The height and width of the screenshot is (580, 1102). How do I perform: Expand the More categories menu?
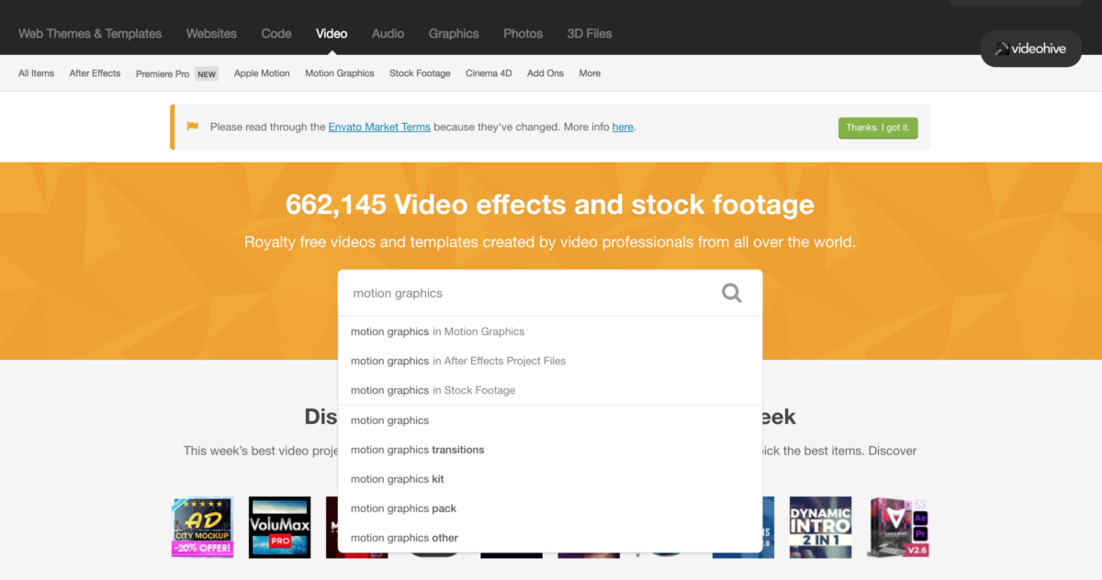(590, 73)
